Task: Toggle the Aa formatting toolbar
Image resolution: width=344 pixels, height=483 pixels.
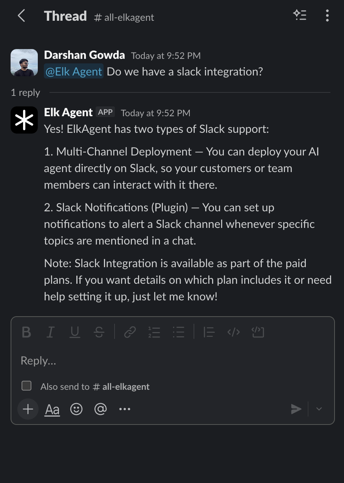Action: 52,409
